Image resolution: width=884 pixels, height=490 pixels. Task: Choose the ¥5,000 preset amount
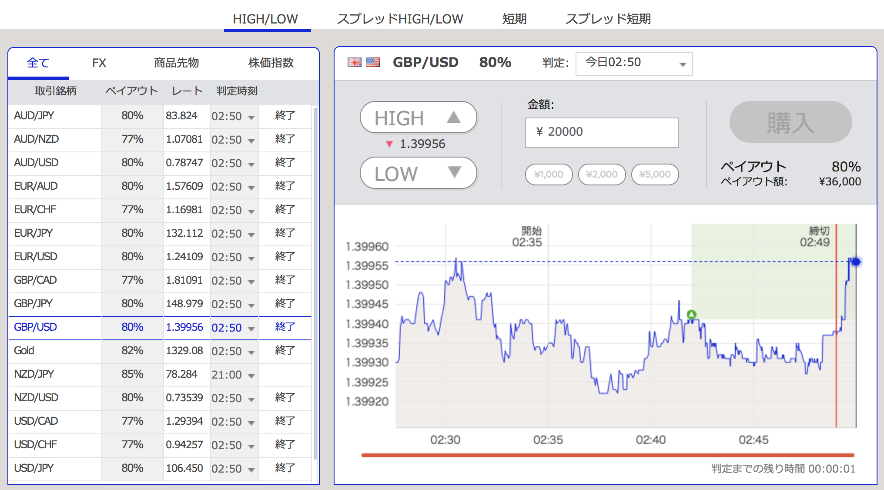654,175
